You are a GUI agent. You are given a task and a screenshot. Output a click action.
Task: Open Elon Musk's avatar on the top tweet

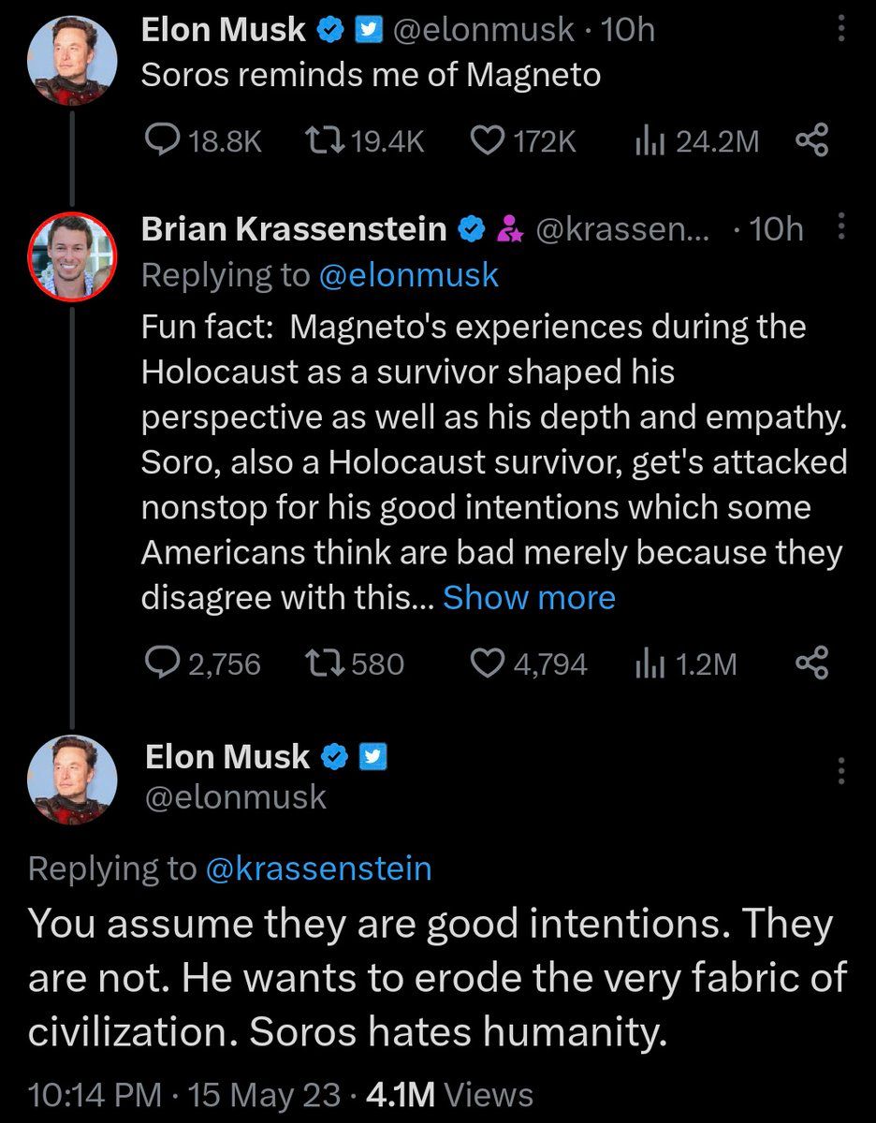coord(72,60)
